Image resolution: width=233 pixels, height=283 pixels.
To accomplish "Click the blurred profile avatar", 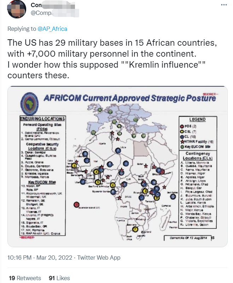I will [16, 9].
